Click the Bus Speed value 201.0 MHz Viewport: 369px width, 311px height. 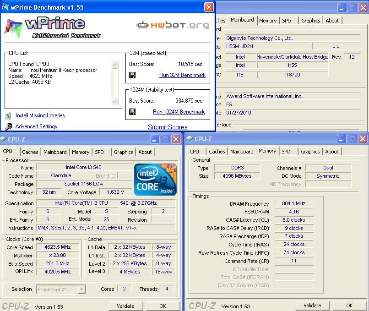[58, 263]
